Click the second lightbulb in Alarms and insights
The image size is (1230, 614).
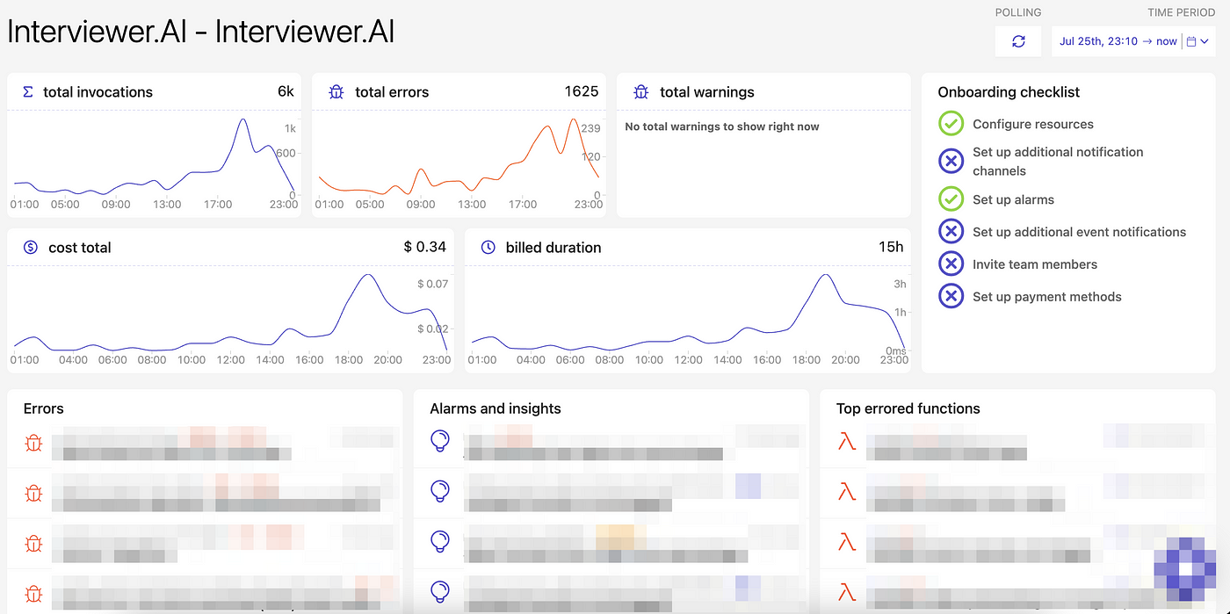coord(440,492)
